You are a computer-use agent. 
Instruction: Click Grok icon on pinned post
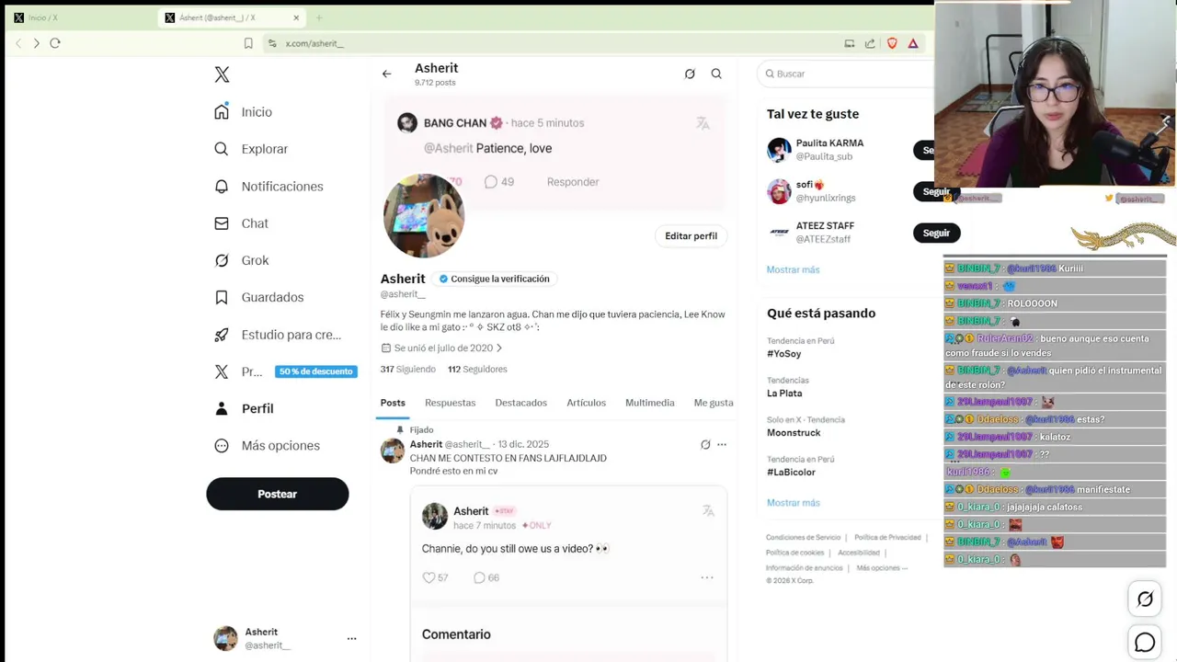705,444
